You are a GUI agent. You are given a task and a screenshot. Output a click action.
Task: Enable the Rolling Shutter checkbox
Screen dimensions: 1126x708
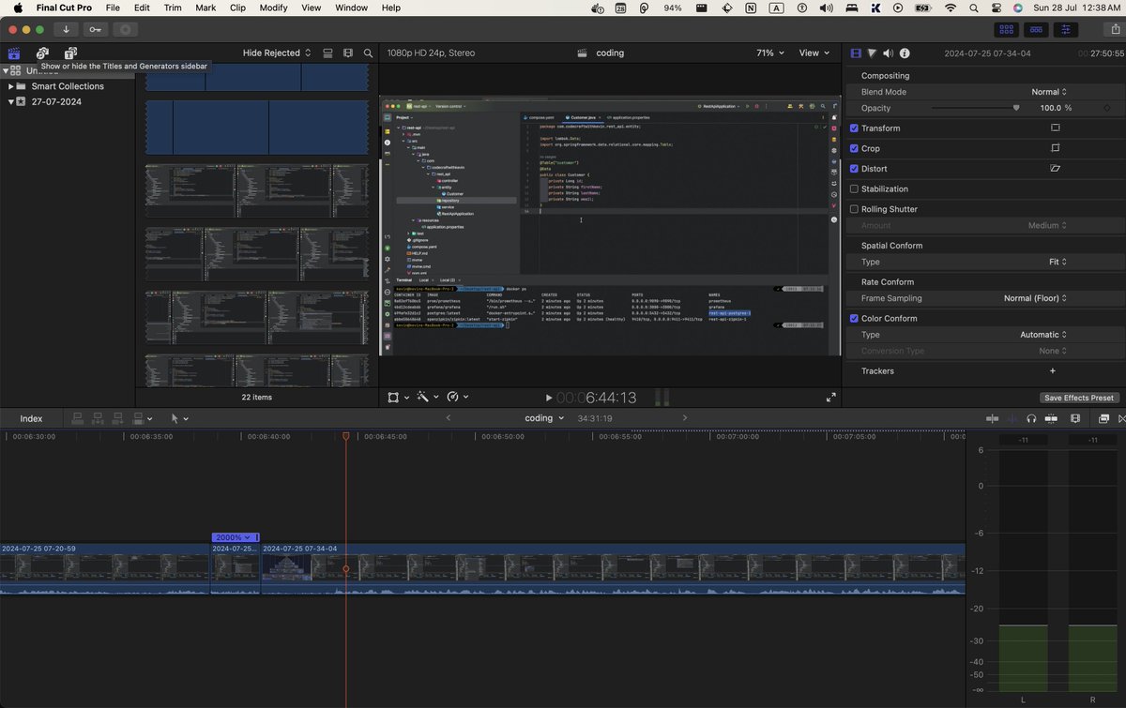[854, 209]
